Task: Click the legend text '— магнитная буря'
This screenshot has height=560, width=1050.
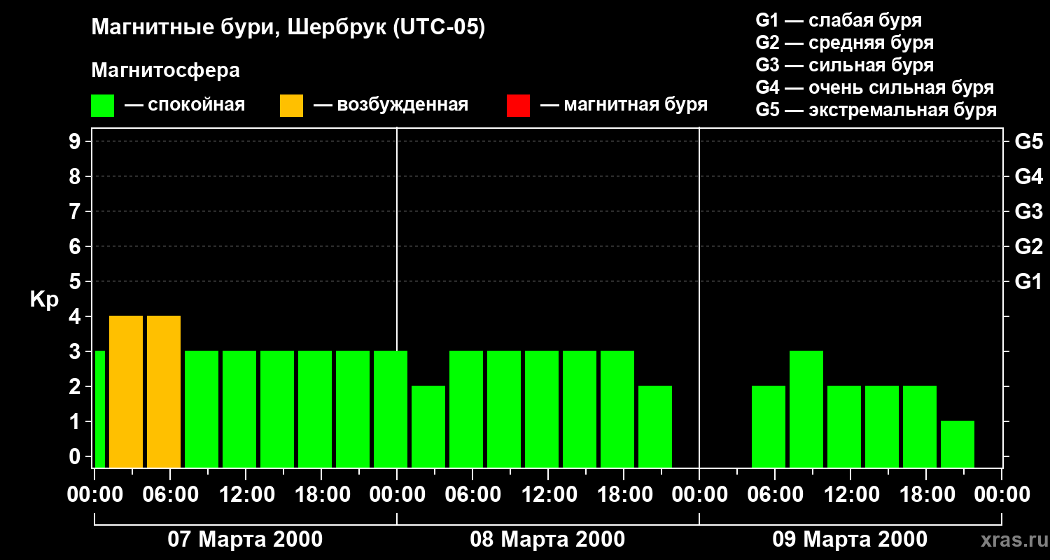Action: [x=624, y=106]
